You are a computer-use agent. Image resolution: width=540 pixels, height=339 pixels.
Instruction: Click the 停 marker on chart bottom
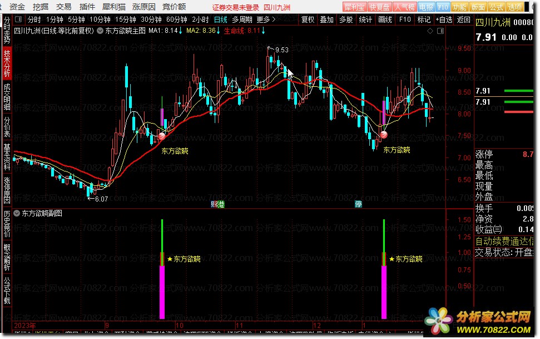coord(359,204)
